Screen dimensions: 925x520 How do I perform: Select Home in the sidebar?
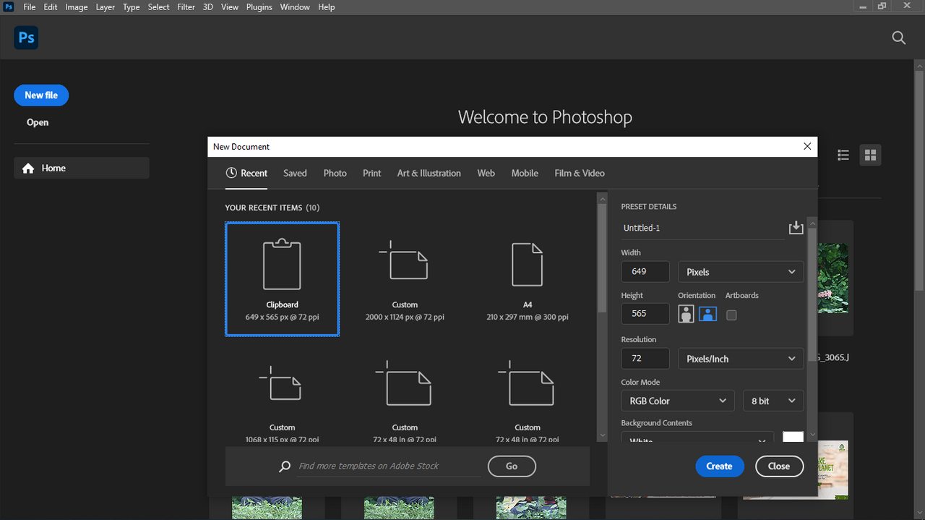(82, 168)
